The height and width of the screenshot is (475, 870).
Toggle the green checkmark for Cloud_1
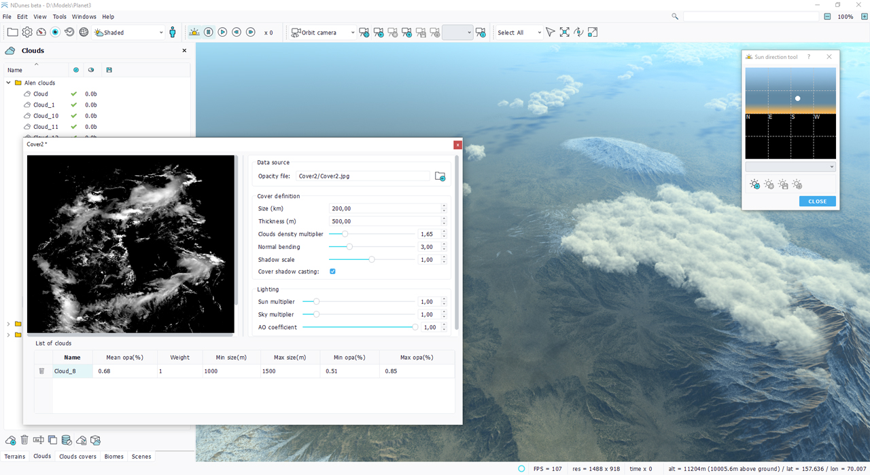tap(74, 105)
